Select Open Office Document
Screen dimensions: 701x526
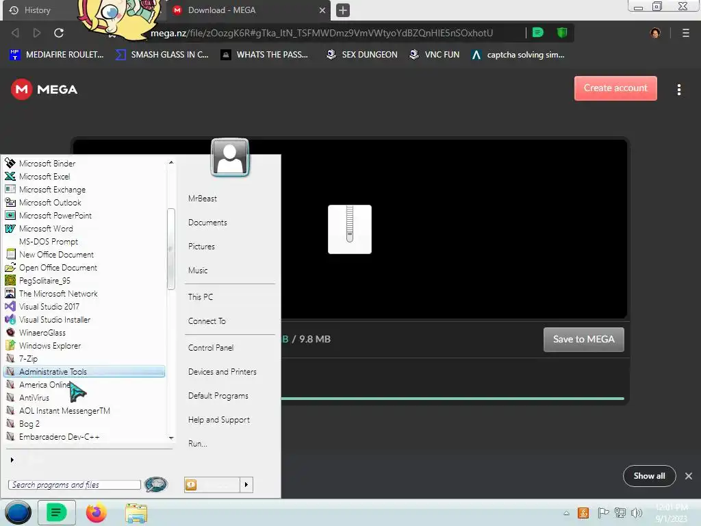tap(58, 268)
